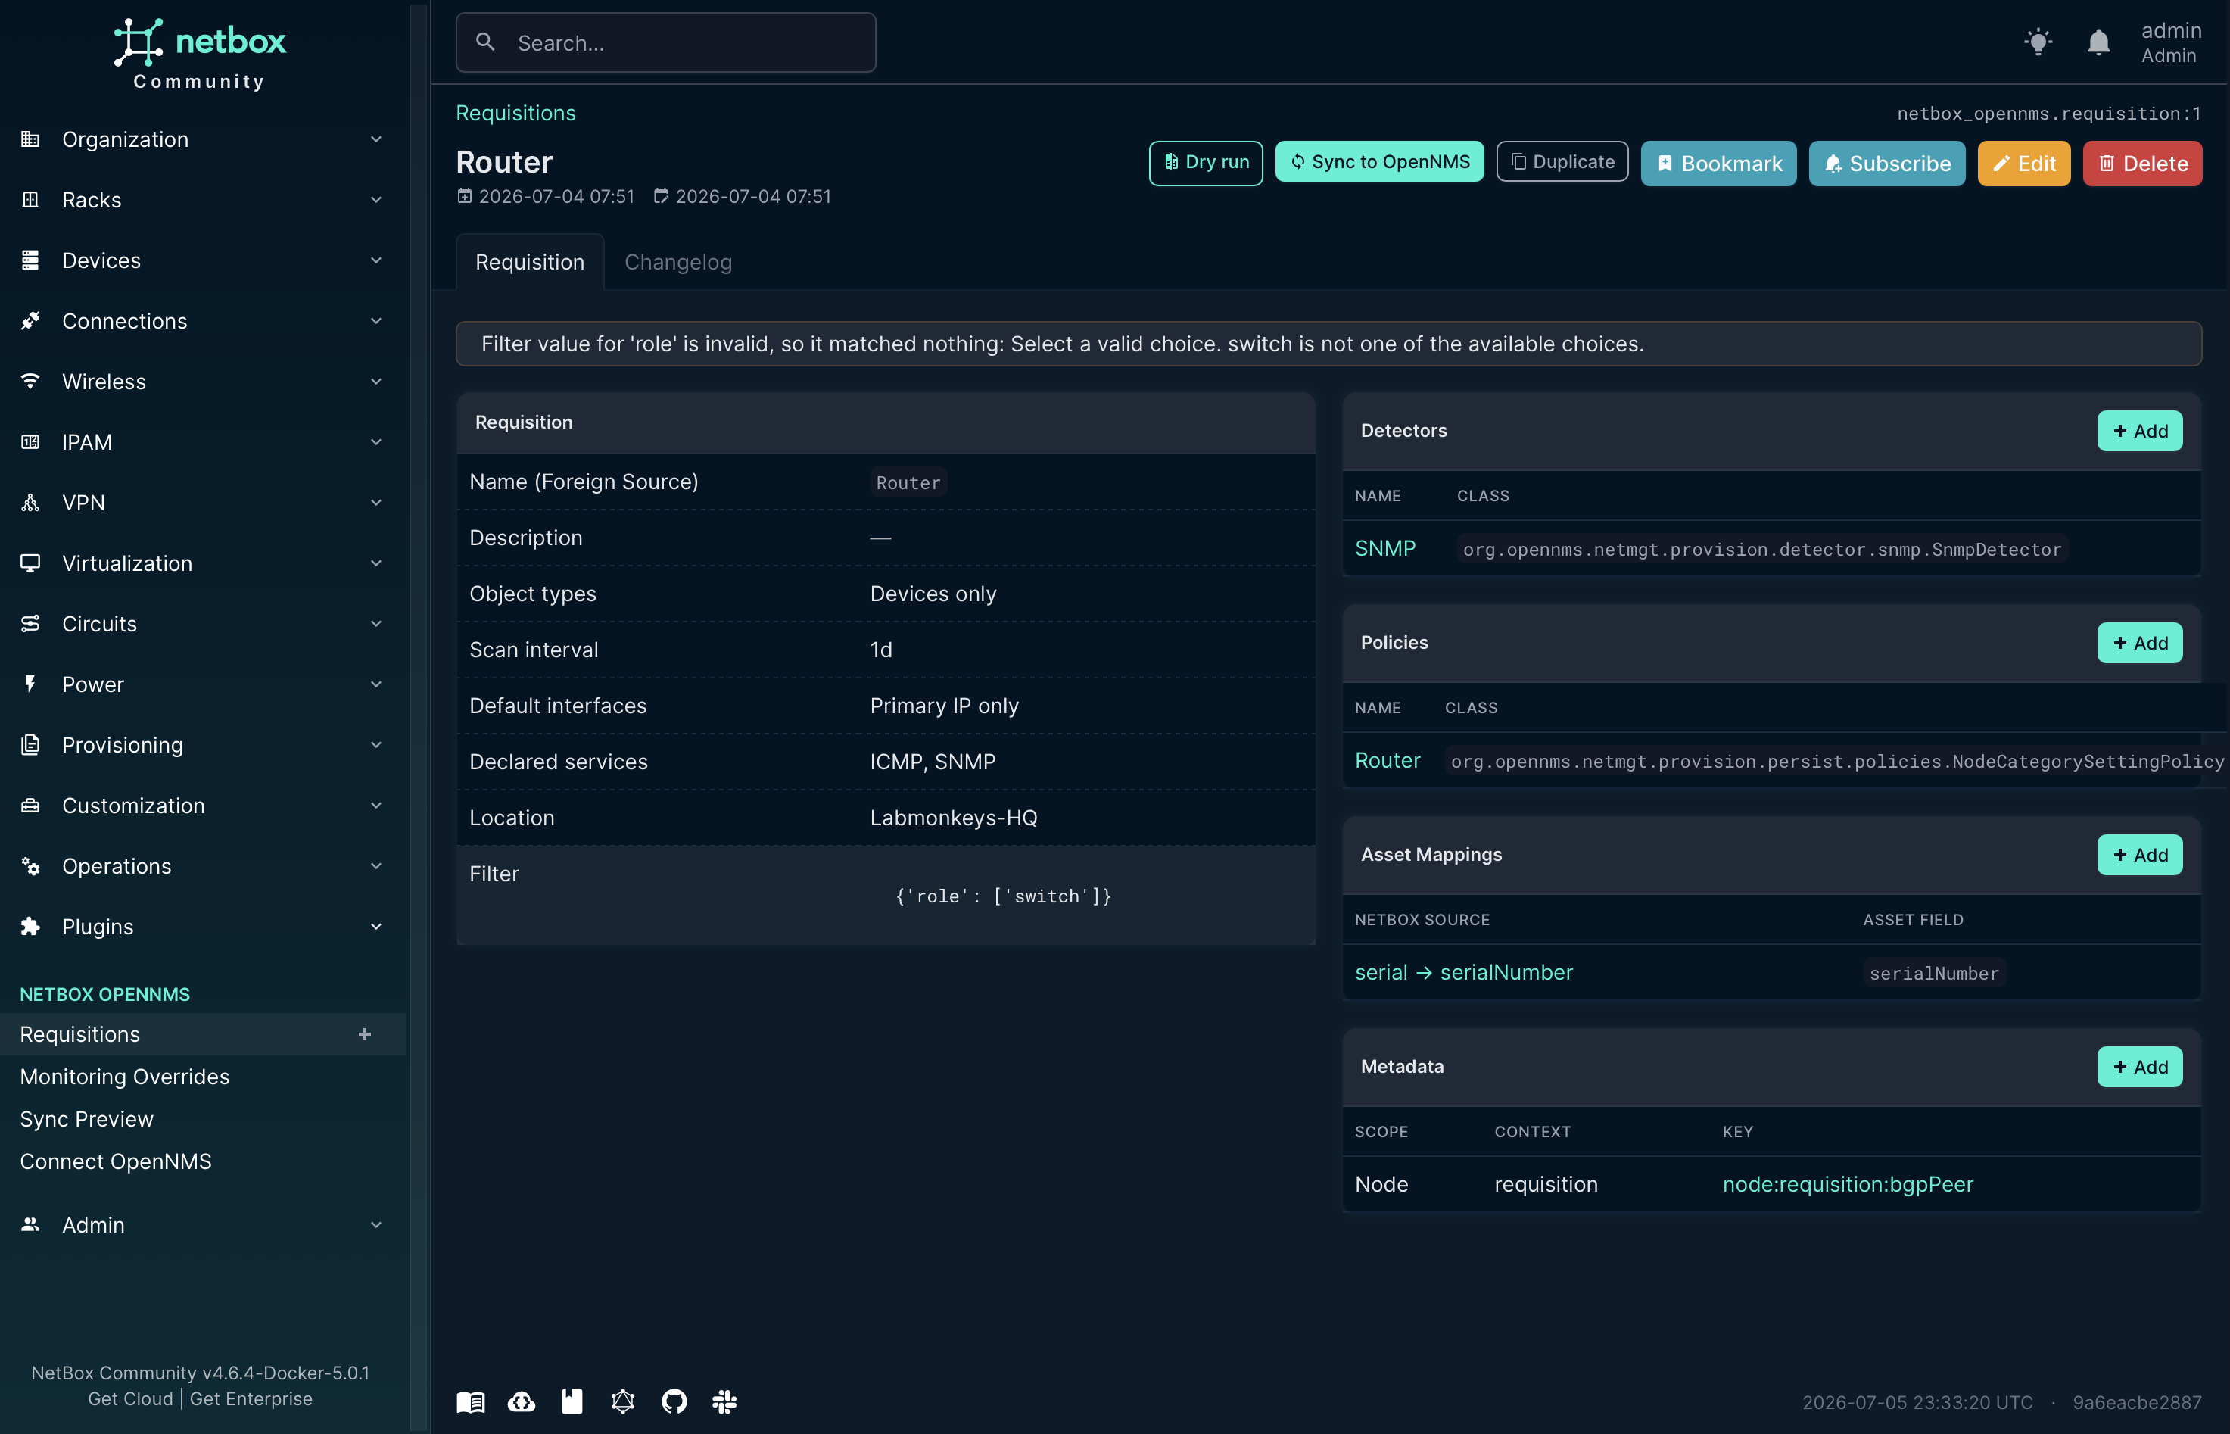2230x1434 pixels.
Task: Expand the Devices menu chevron
Action: click(376, 260)
